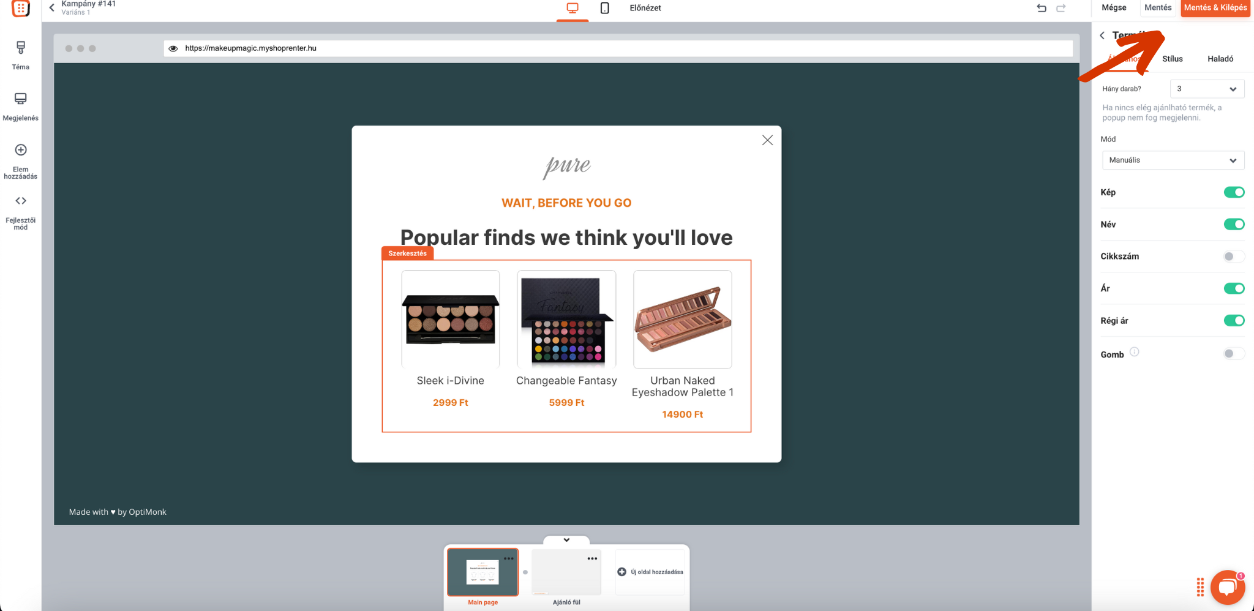
Task: Click plus icon for Új oldal hozzáadása
Action: pos(622,572)
